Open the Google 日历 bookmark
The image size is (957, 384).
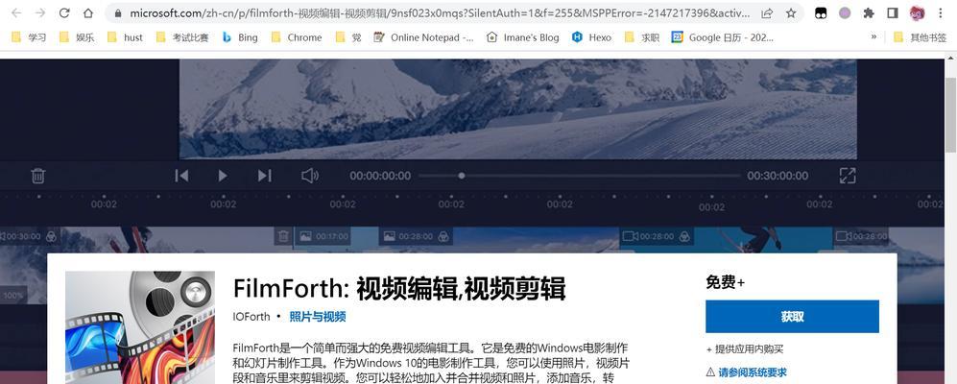click(723, 37)
